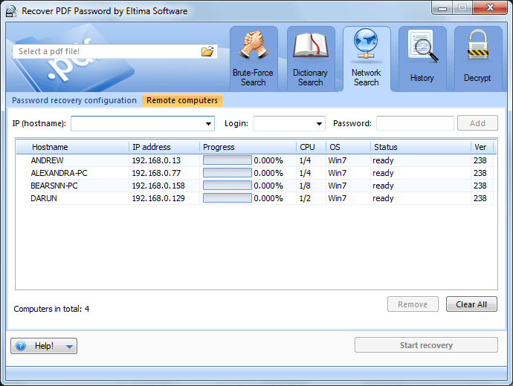513x386 pixels.
Task: Click the 1/2 CPU value
Action: click(305, 198)
